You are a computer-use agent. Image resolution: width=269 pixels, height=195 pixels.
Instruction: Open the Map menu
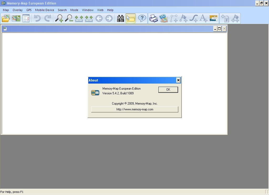tap(6, 10)
